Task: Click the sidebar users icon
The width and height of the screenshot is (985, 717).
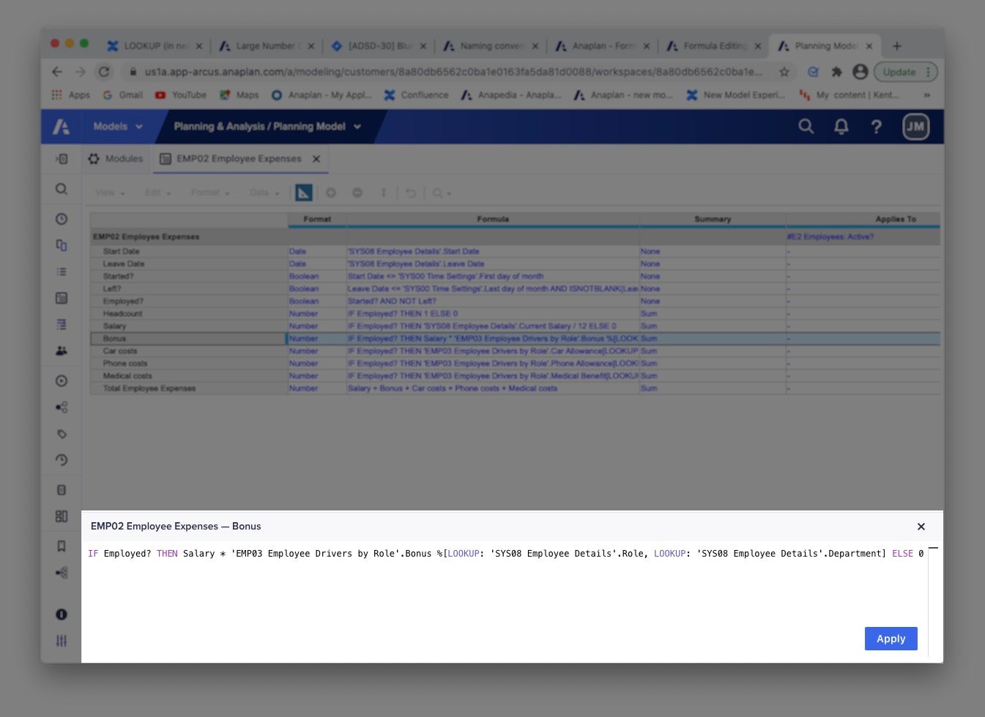Action: coord(62,351)
